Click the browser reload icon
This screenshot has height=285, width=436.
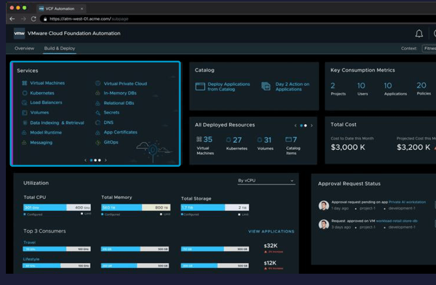point(33,19)
